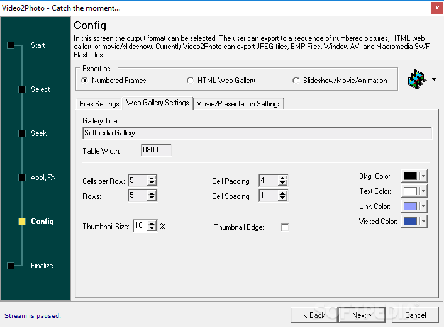Click the yellow Config step marker

(x=22, y=222)
